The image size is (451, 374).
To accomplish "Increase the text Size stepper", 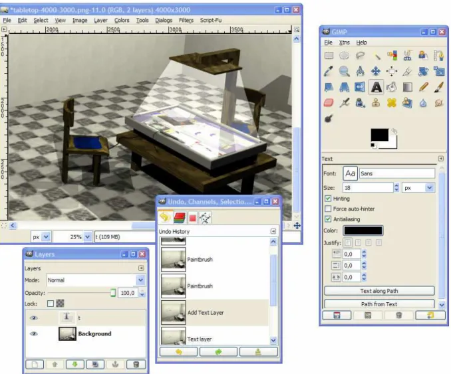I will (x=396, y=185).
